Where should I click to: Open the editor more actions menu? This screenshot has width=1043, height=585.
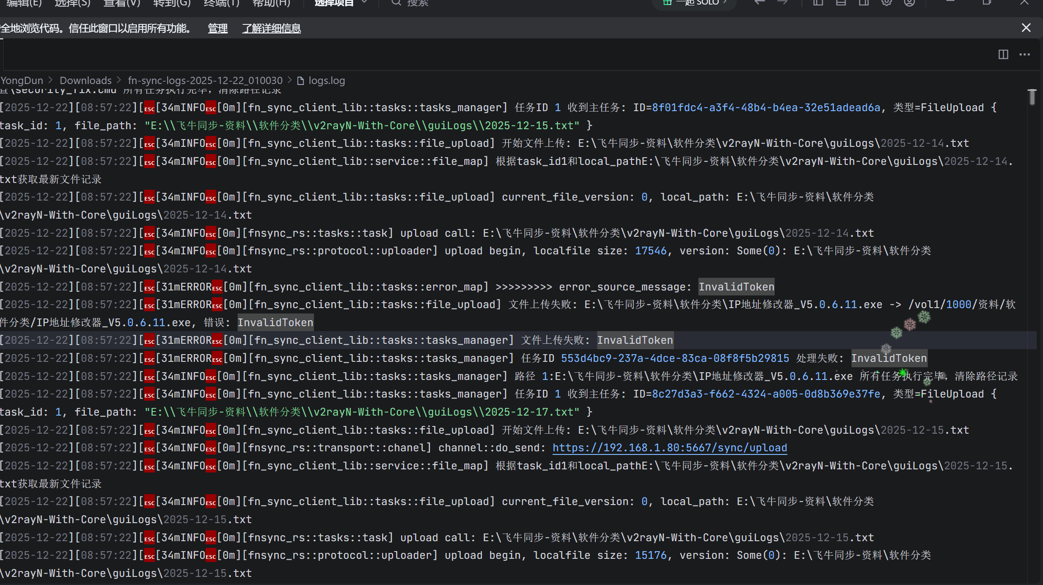pyautogui.click(x=1024, y=55)
